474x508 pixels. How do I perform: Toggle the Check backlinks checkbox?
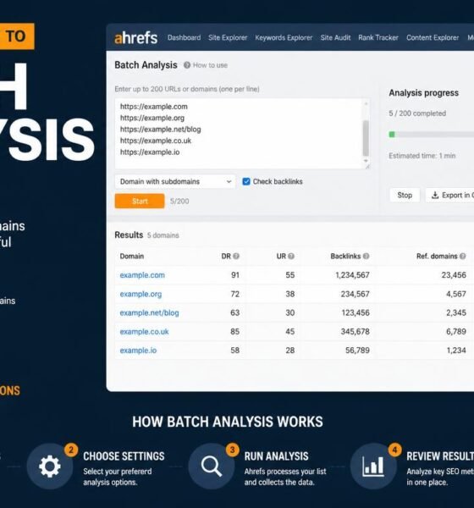tap(246, 181)
